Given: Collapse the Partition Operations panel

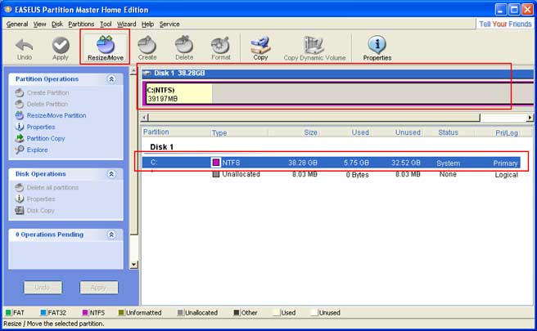Looking at the screenshot, I should pos(111,79).
